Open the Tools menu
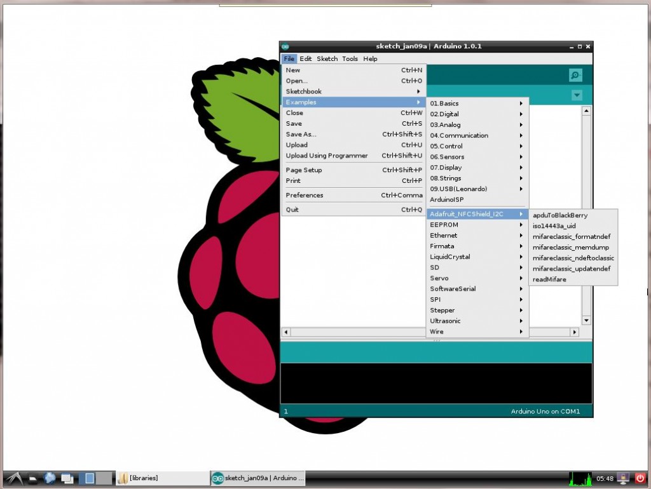Screen dimensions: 651x489 [x=350, y=59]
